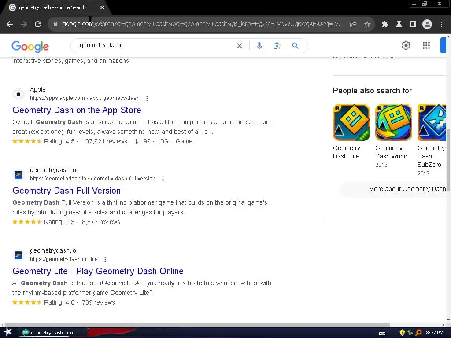The height and width of the screenshot is (338, 451).
Task: Submit search with magnifier icon
Action: 296,46
